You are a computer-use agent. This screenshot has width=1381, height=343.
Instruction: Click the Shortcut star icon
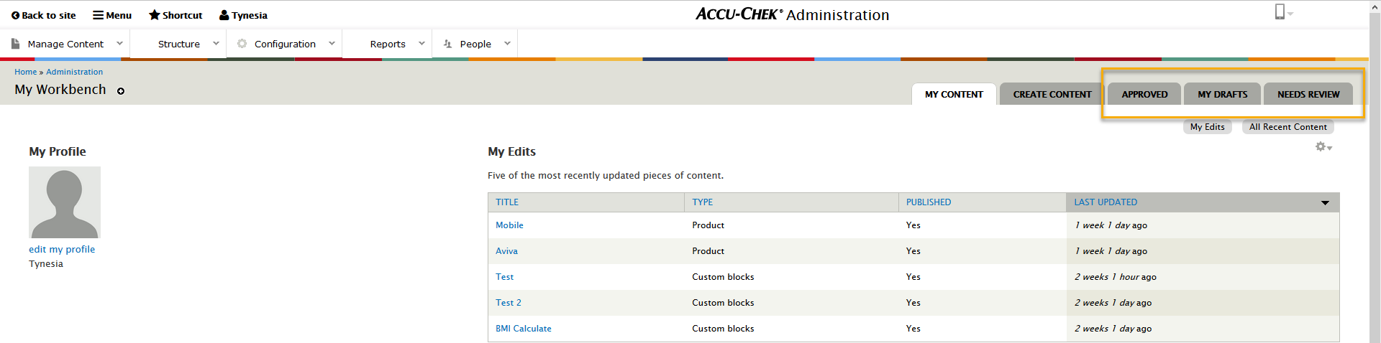154,14
